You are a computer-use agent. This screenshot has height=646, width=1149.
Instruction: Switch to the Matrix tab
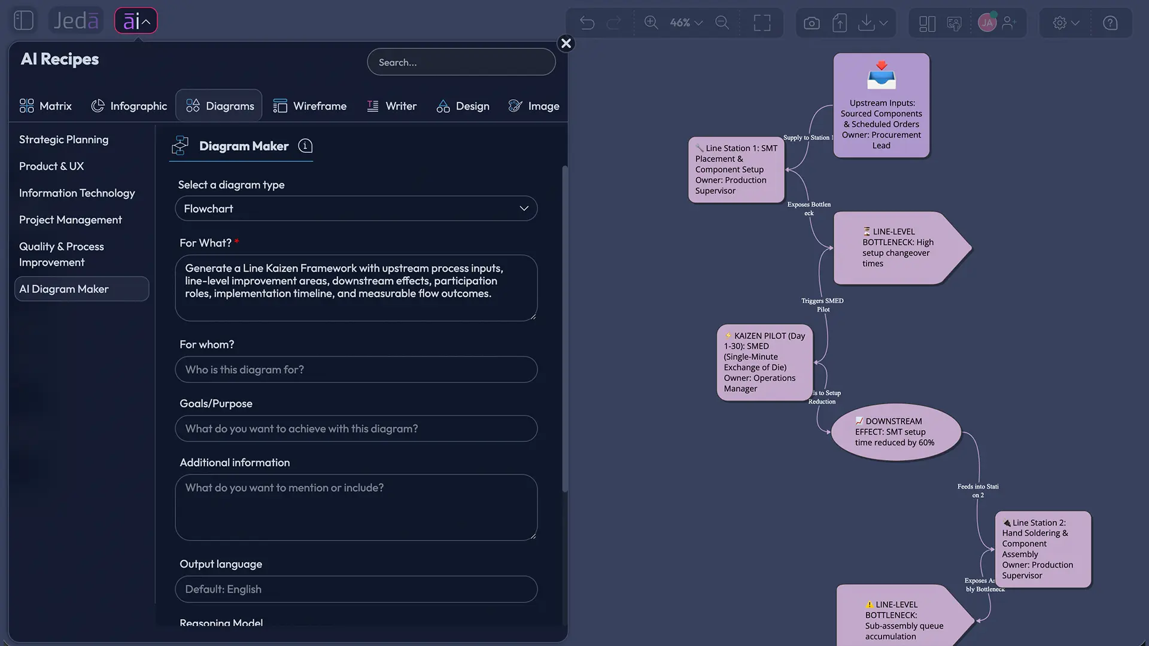(45, 106)
